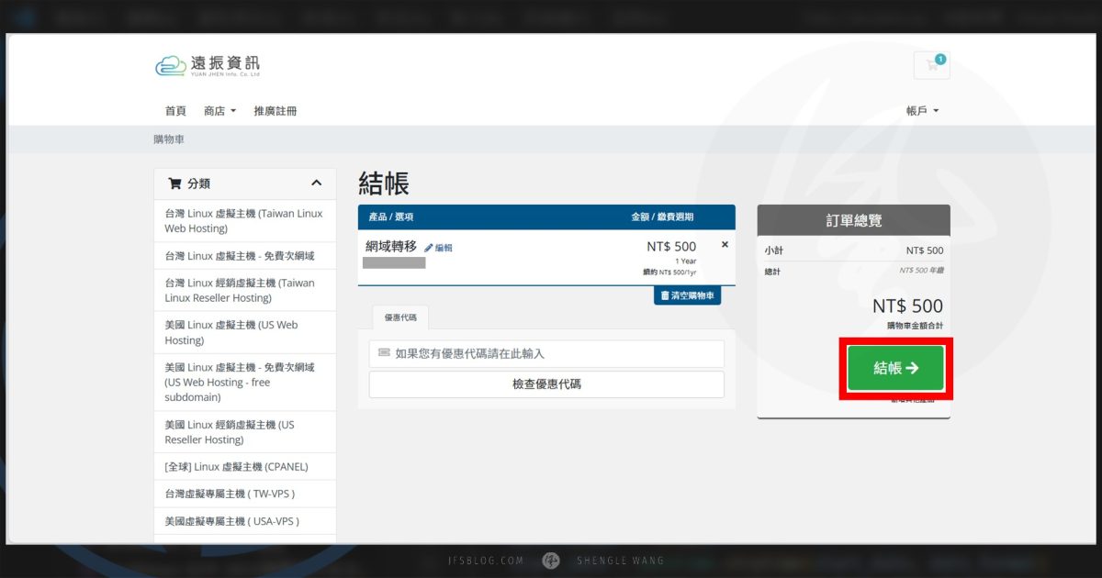The height and width of the screenshot is (578, 1102).
Task: Click the promo code input field
Action: (x=545, y=353)
